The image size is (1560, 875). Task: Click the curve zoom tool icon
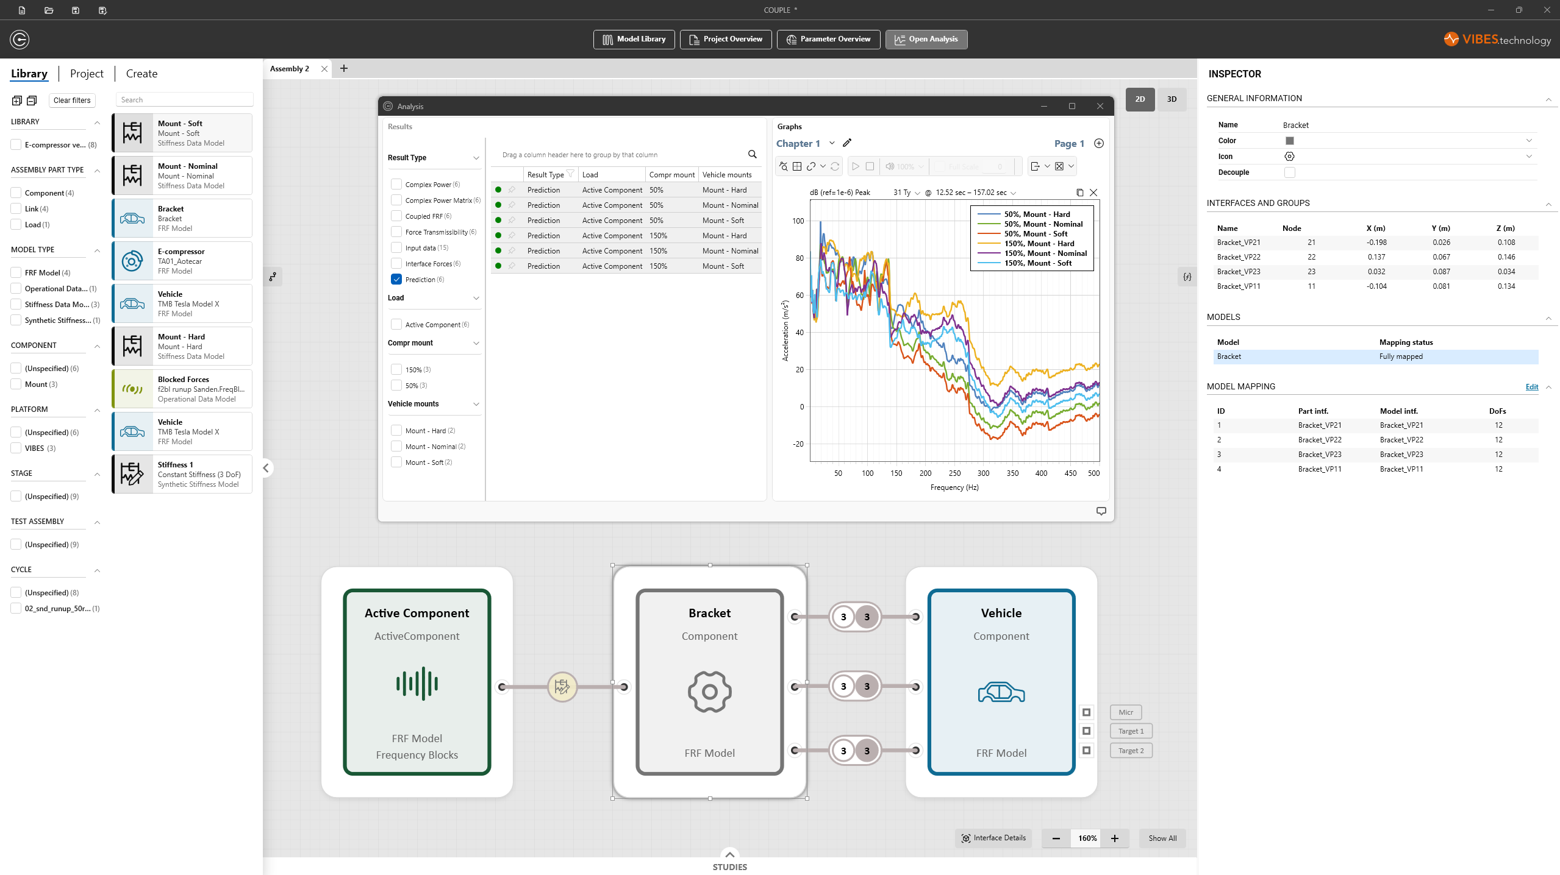coord(783,166)
